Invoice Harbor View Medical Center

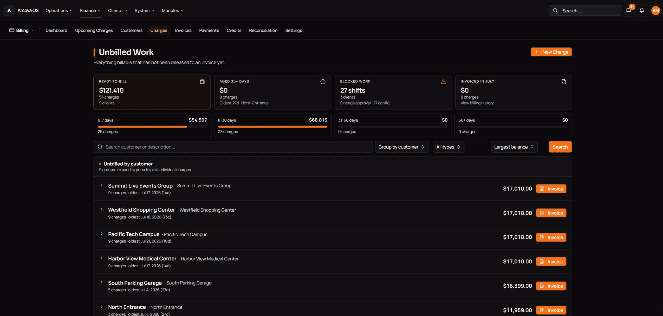[x=551, y=262]
